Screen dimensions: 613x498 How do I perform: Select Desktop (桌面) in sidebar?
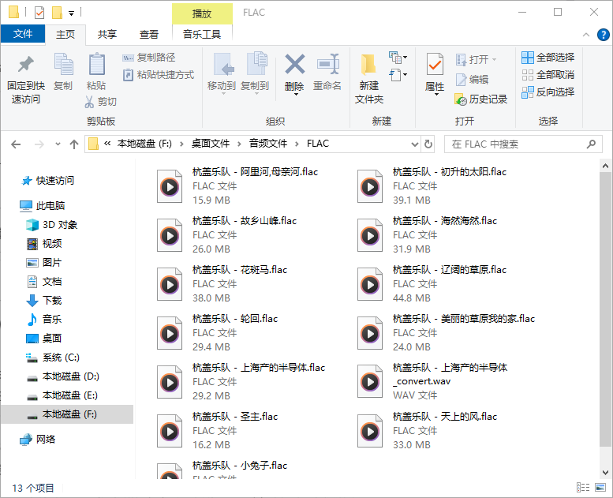[x=44, y=338]
